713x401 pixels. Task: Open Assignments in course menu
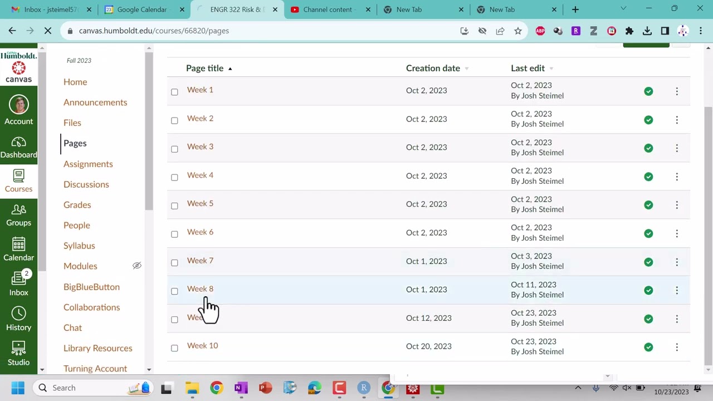pos(88,164)
